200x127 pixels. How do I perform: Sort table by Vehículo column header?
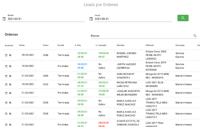pyautogui.click(x=150, y=45)
